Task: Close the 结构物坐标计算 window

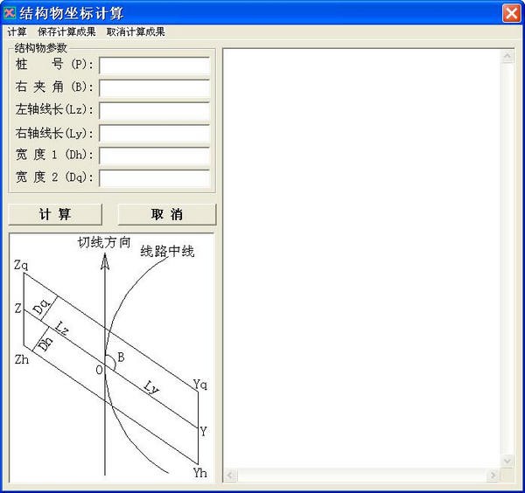Action: pos(511,13)
